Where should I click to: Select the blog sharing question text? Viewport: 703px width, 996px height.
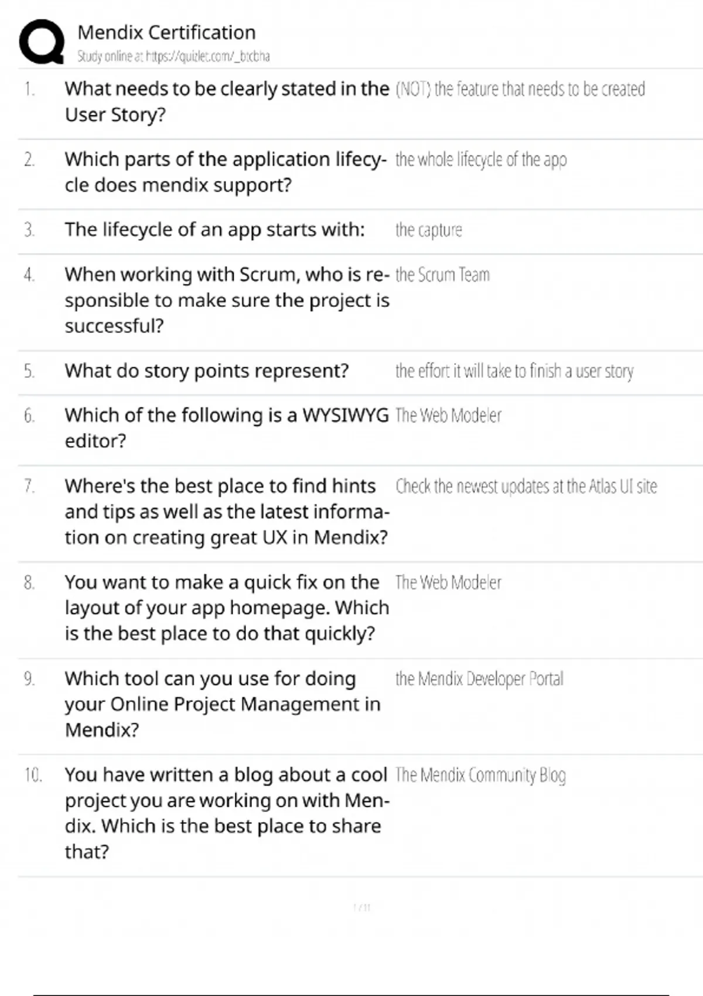point(227,813)
